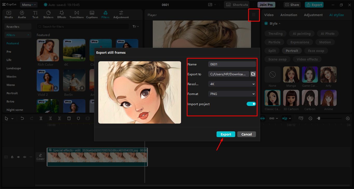Open the Format PNG dropdown
The width and height of the screenshot is (354, 189).
(x=232, y=94)
